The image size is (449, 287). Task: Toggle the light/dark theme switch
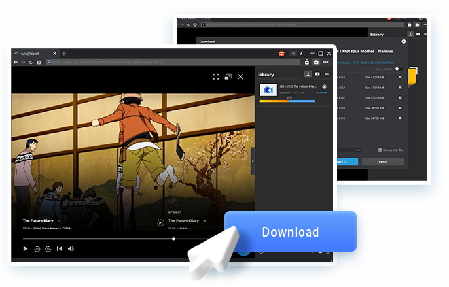[297, 54]
